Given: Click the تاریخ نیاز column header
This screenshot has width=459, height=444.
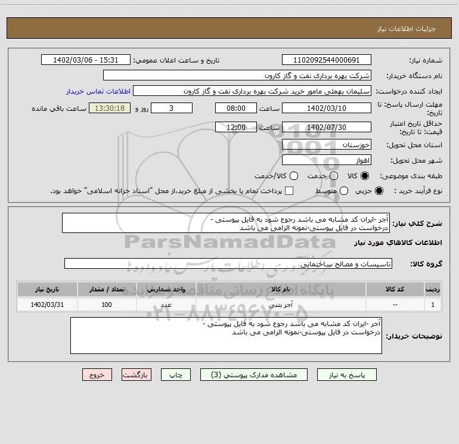Looking at the screenshot, I should tap(47, 290).
